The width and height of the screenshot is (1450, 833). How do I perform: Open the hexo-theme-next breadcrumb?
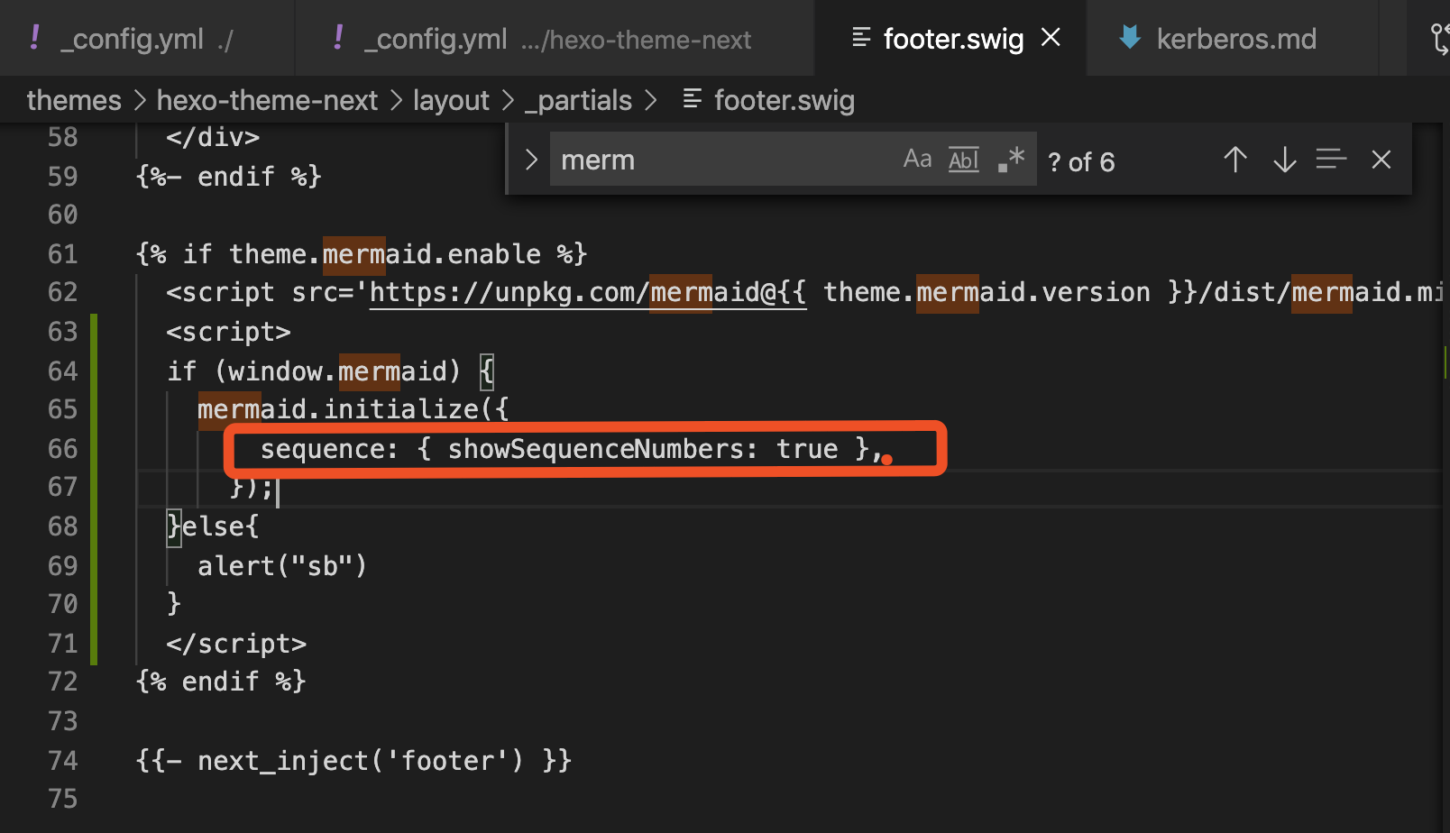point(267,100)
